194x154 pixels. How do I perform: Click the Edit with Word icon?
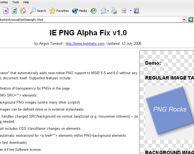[x=124, y=11]
